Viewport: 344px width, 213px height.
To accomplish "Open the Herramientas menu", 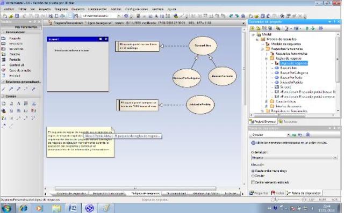I will click(97, 9).
